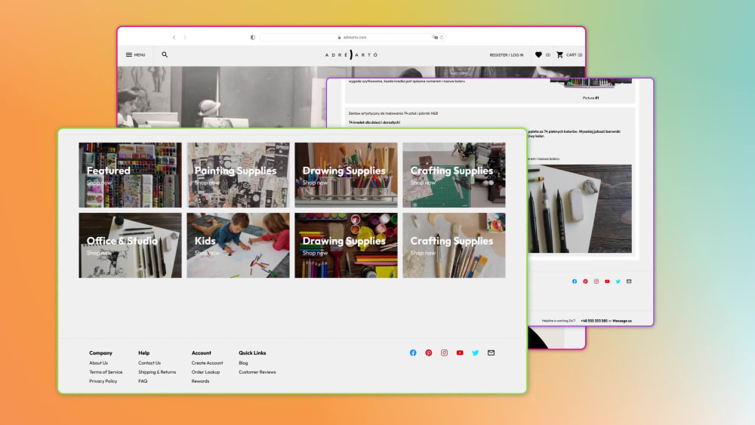Click the search magnifier icon in header

click(x=165, y=55)
